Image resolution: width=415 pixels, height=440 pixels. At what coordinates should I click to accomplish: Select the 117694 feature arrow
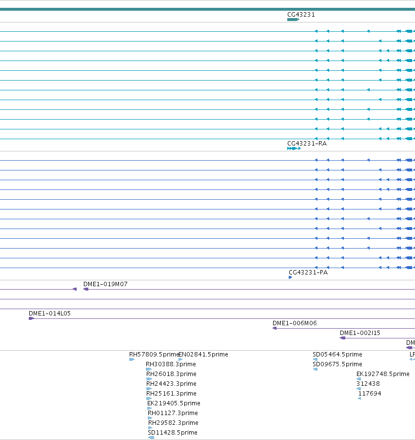tap(359, 398)
